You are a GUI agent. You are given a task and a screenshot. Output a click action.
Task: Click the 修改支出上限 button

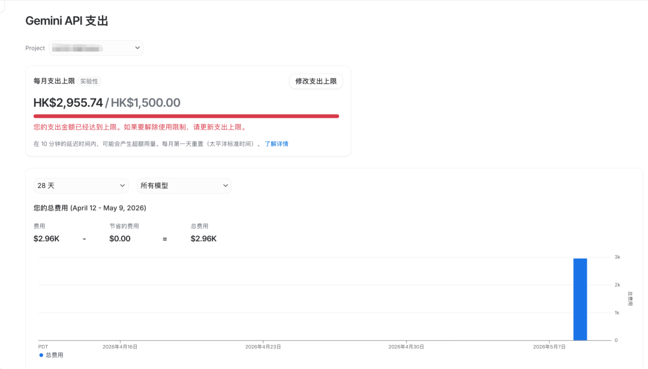coord(316,82)
